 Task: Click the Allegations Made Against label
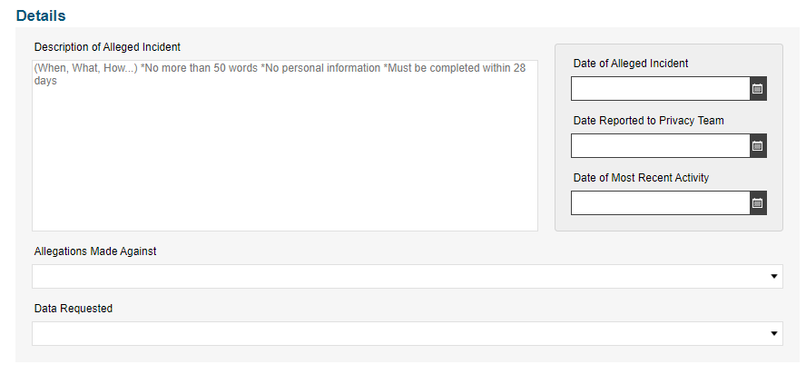tap(95, 251)
